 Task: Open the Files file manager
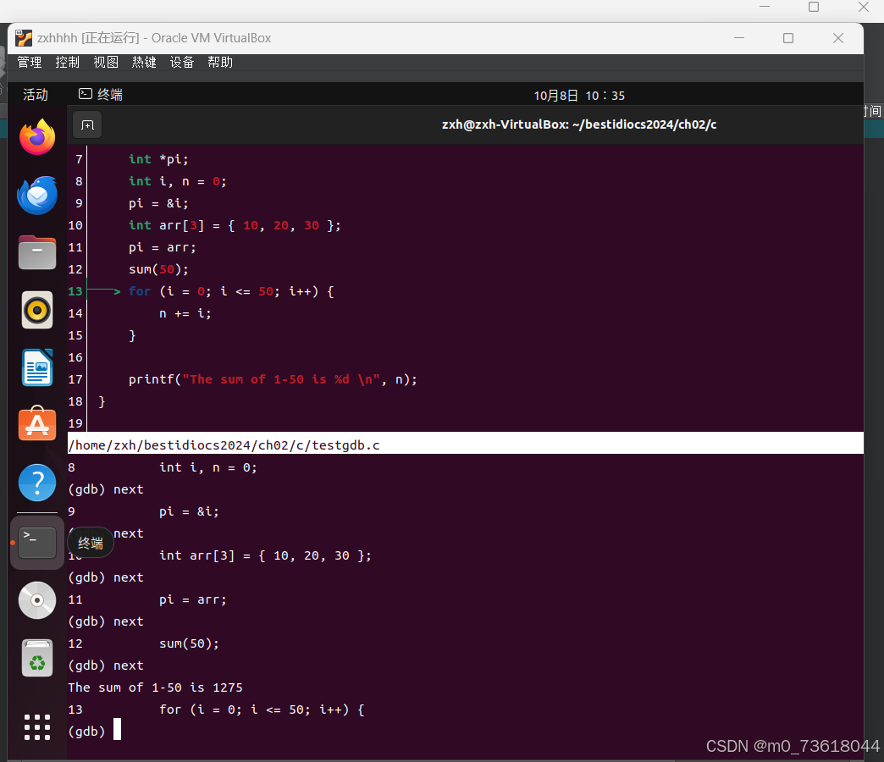tap(36, 252)
